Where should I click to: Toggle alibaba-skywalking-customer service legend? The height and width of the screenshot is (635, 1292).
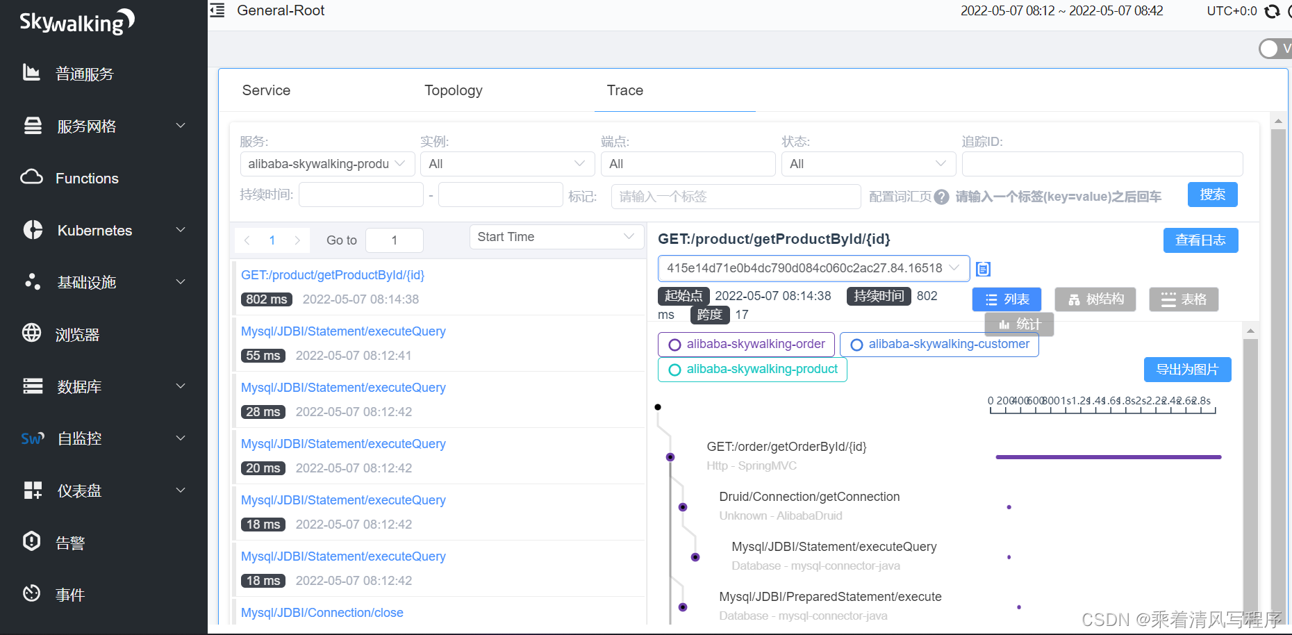pyautogui.click(x=939, y=345)
